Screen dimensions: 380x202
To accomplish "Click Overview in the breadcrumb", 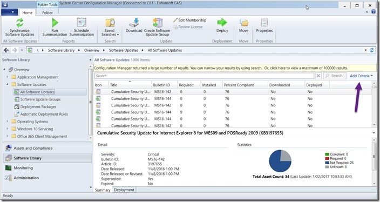I will click(x=92, y=50).
